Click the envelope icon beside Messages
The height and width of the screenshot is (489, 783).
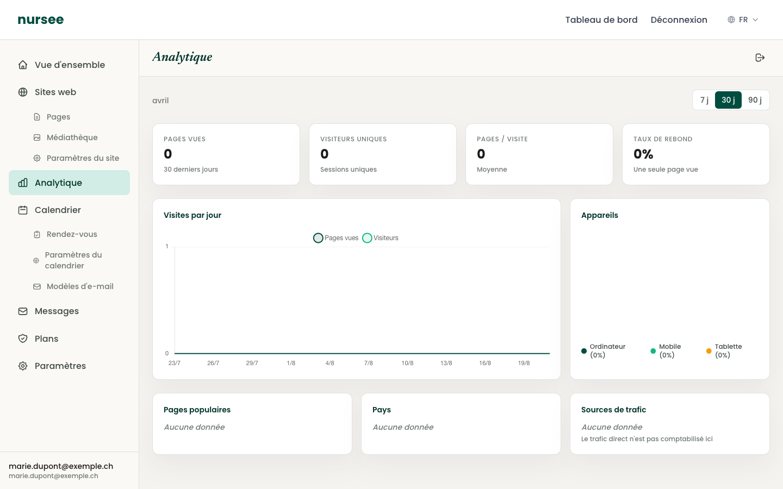[x=23, y=311]
